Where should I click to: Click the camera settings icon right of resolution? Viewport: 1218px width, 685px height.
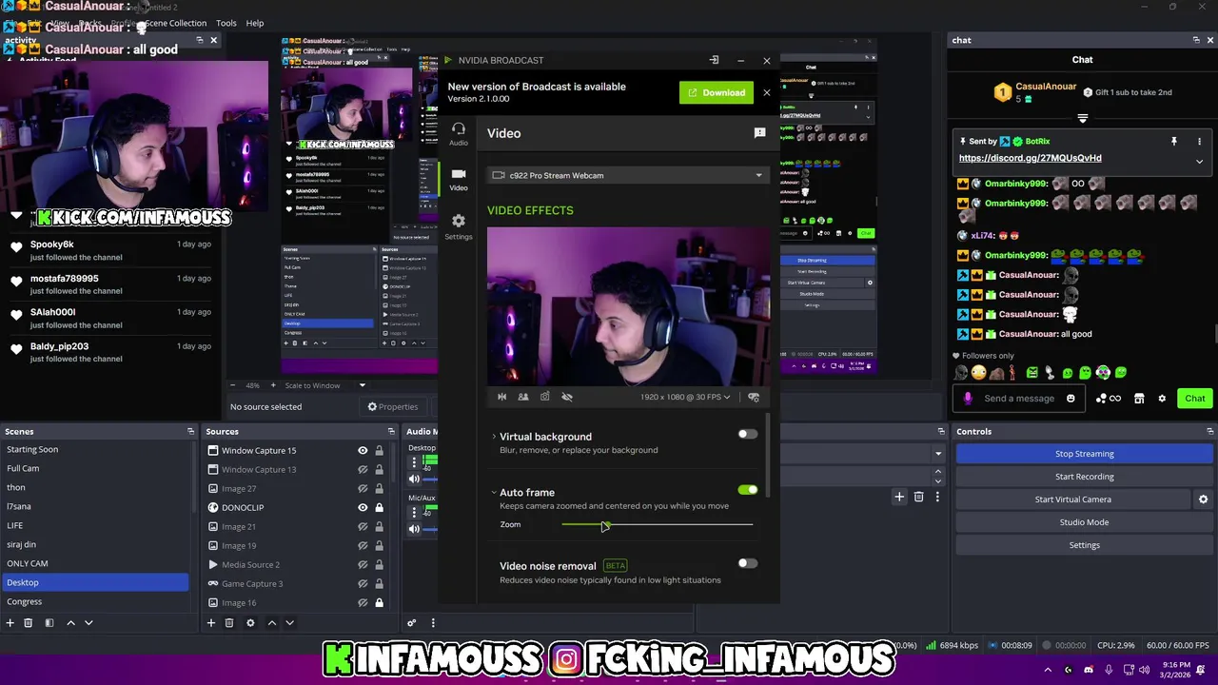[754, 397]
